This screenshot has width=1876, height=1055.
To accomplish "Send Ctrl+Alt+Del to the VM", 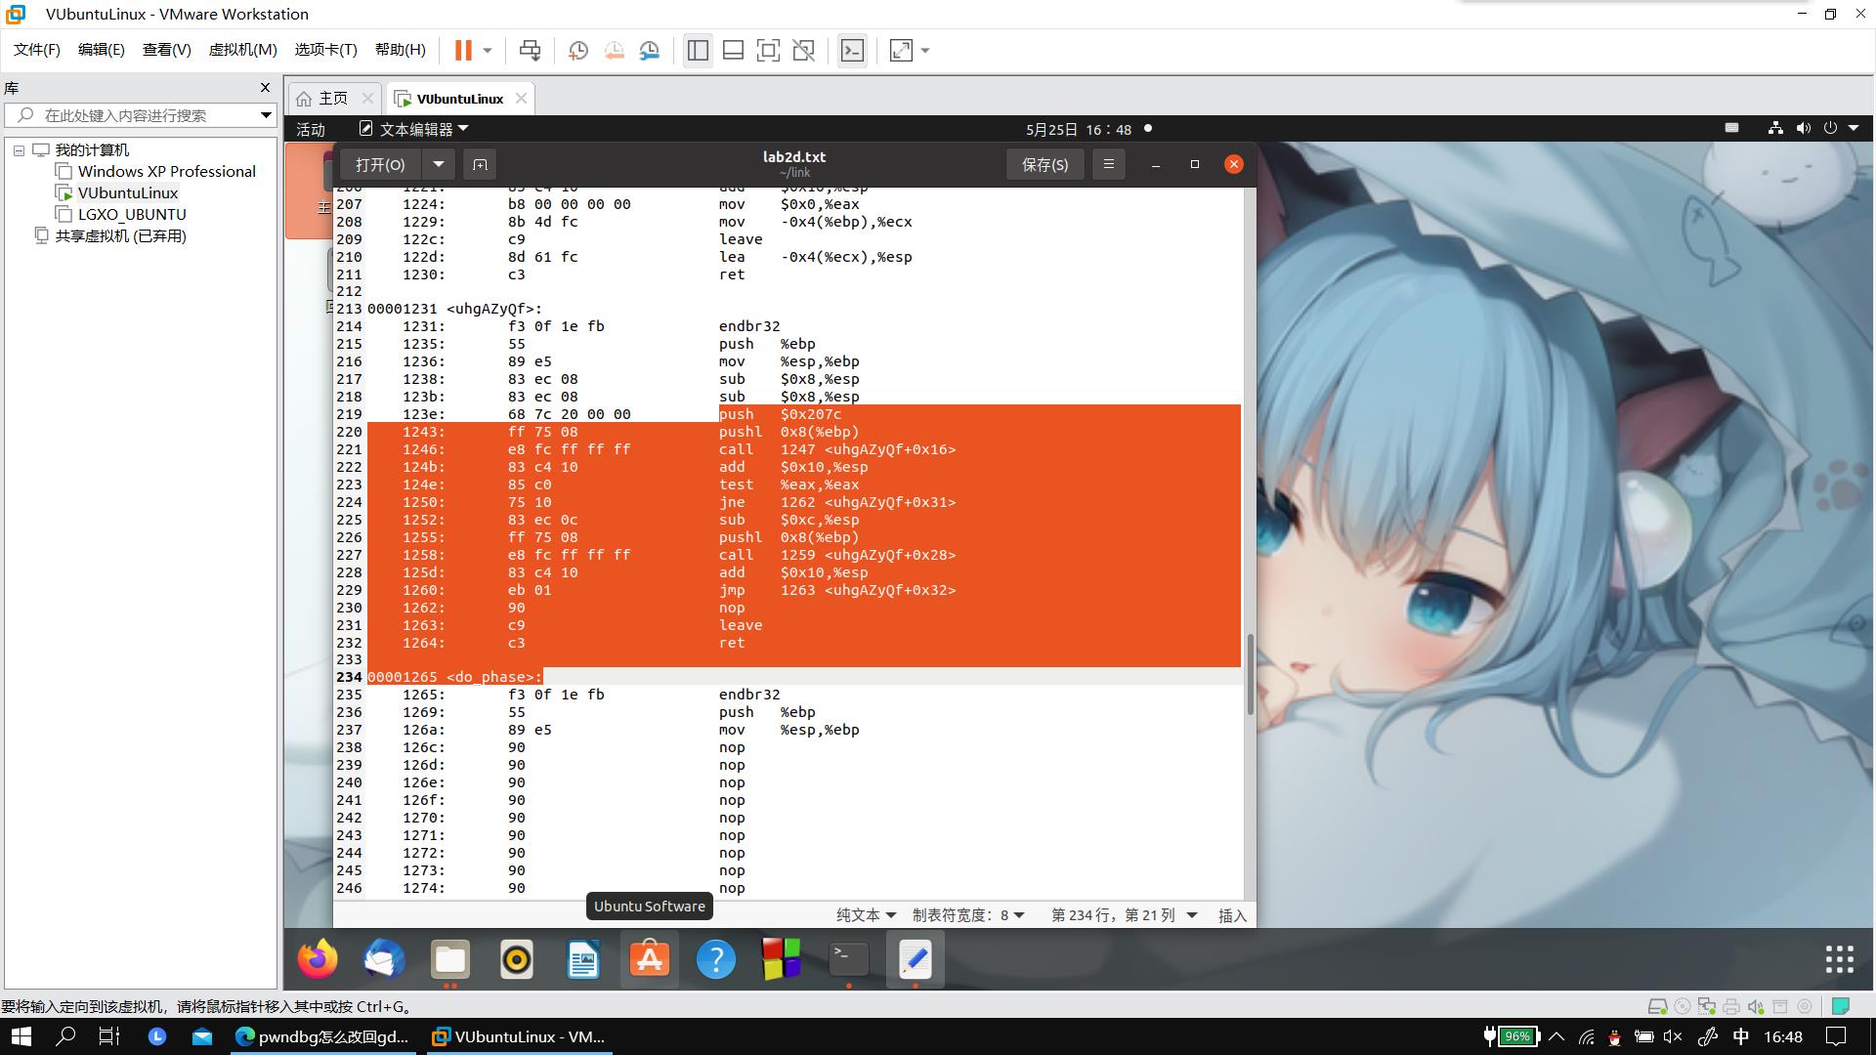I will (530, 51).
